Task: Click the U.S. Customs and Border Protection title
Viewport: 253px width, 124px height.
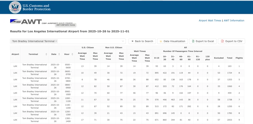Action: [36, 7]
